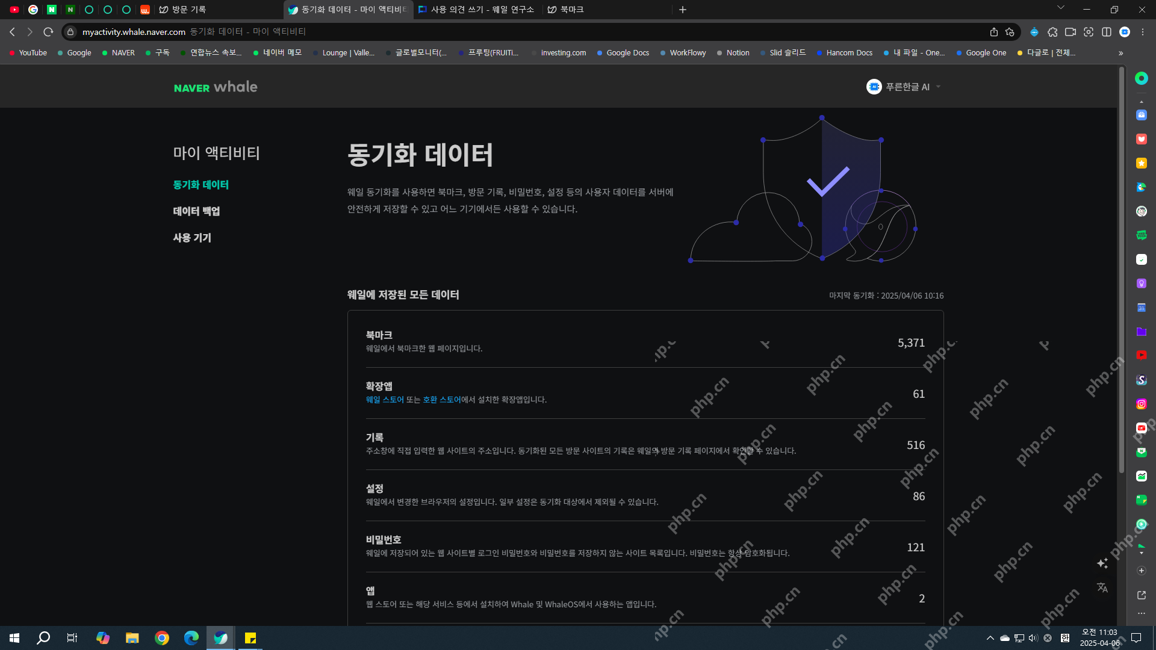Open the Pocket icon in sidebar

[x=1141, y=139]
